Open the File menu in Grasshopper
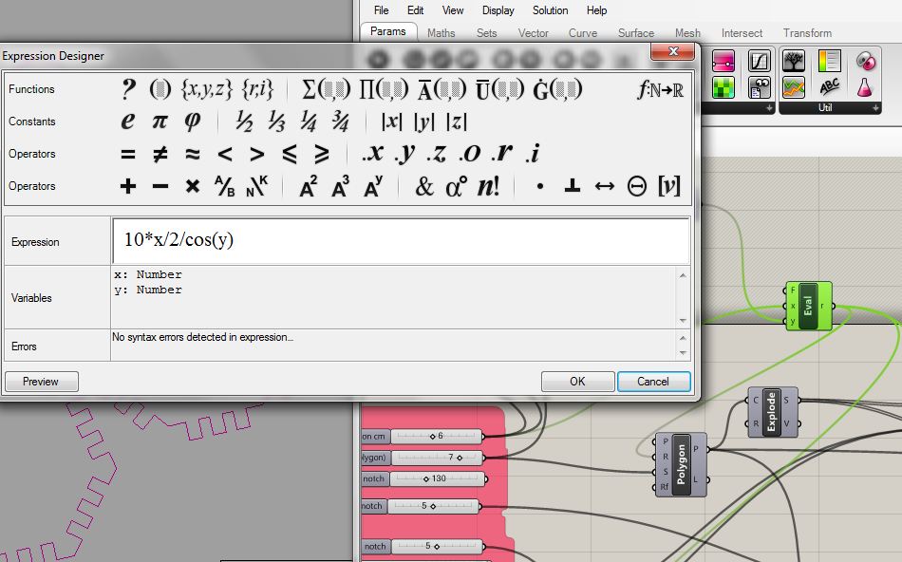The width and height of the screenshot is (902, 562). click(381, 10)
